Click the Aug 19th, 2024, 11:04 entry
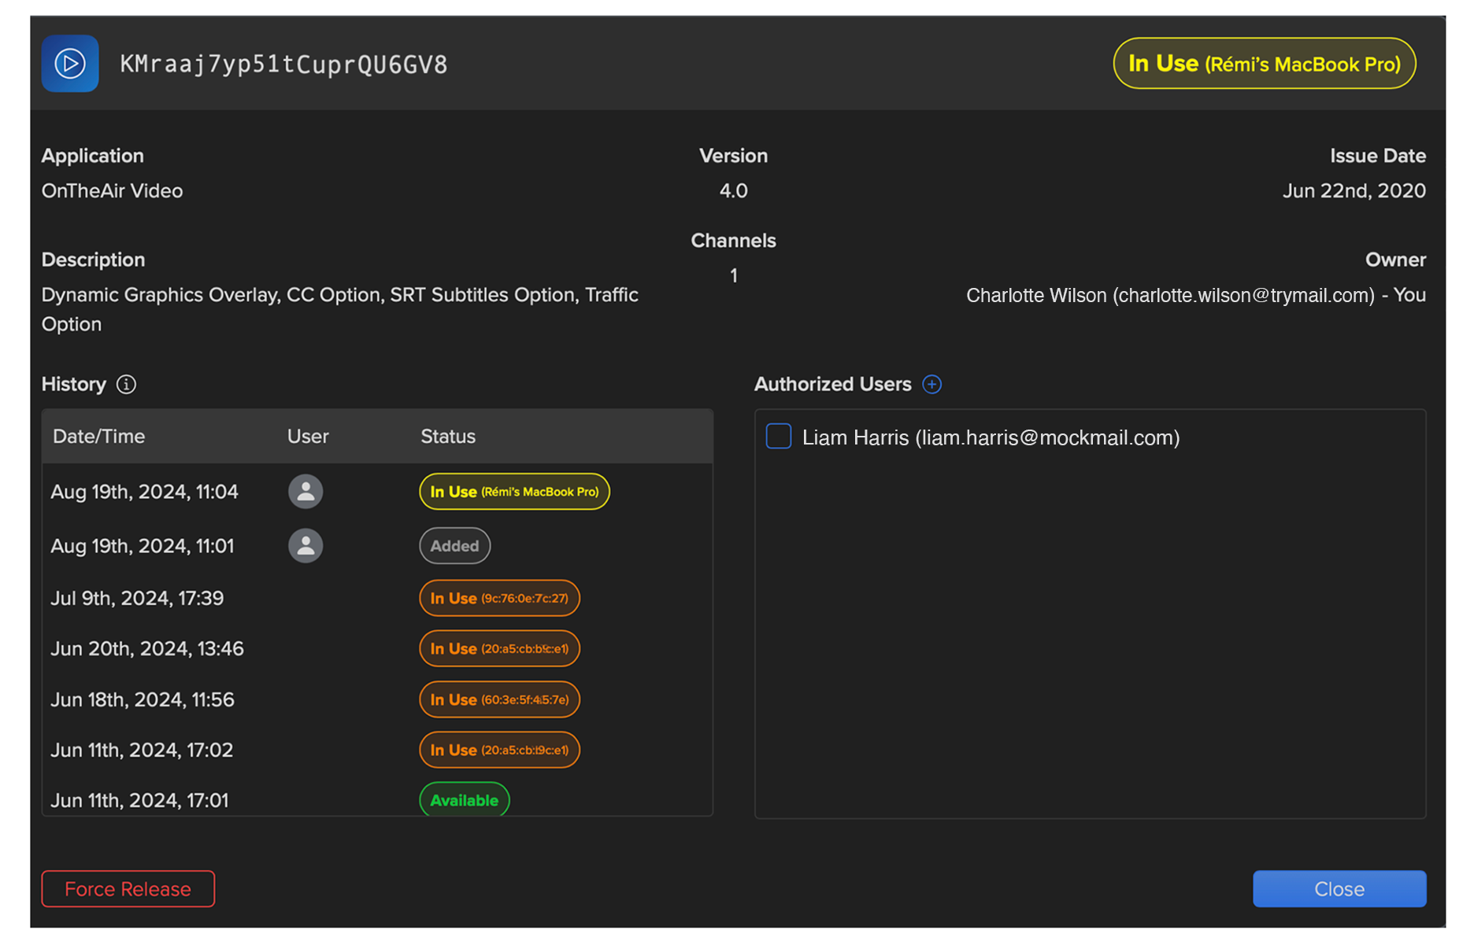 pos(144,492)
